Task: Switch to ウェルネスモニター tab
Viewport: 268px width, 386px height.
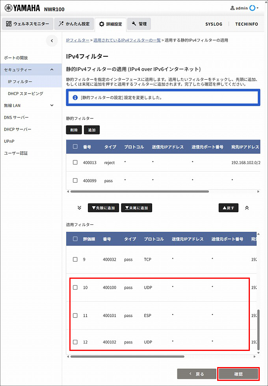Action: (x=28, y=24)
